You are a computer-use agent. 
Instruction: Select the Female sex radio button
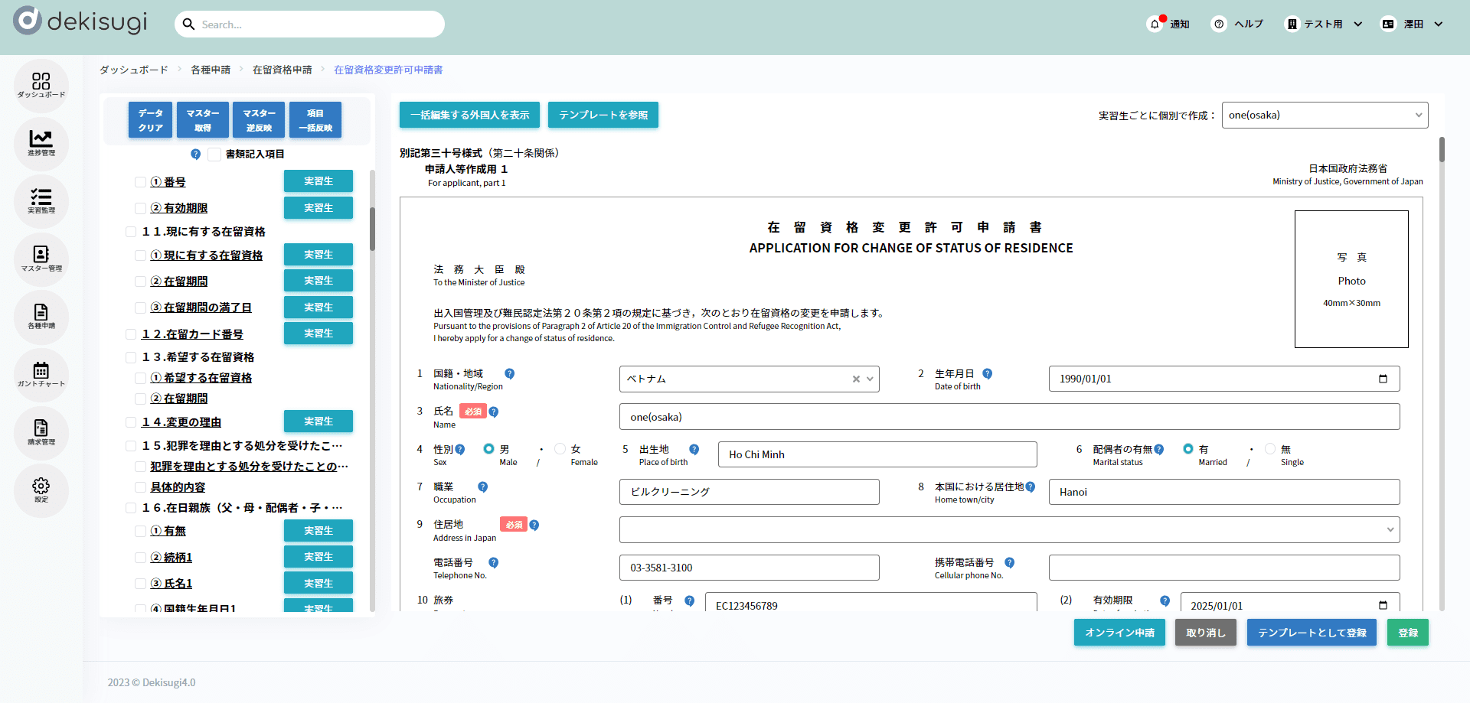click(560, 449)
